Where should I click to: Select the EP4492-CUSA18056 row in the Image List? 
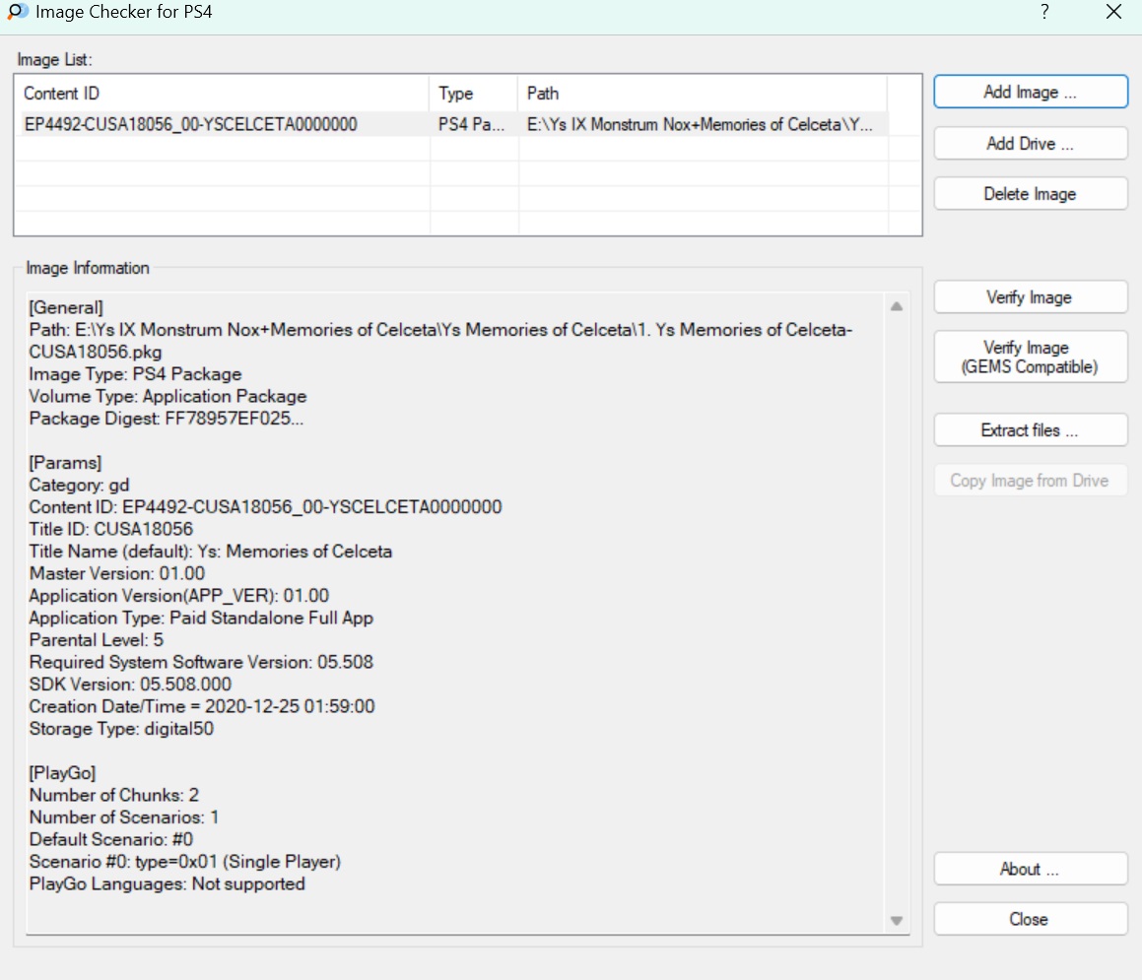(x=191, y=124)
